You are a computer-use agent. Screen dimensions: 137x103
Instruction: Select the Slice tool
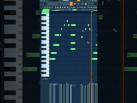(x=67, y=7)
